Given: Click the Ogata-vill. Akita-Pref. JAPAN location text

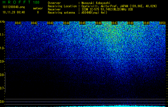Looking at the screenshot, I should pos(119,6).
